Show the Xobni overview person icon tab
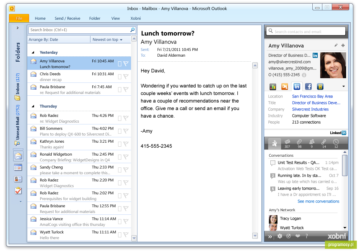 275,143
